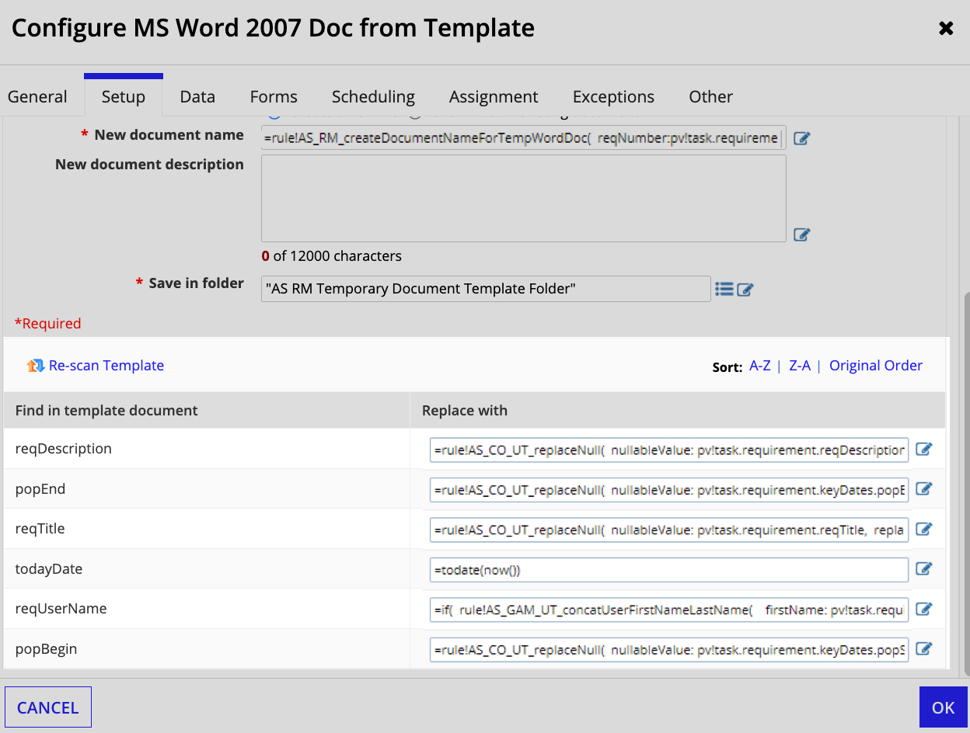Viewport: 970px width, 733px height.
Task: Select the reqDescription template key text
Action: [64, 449]
